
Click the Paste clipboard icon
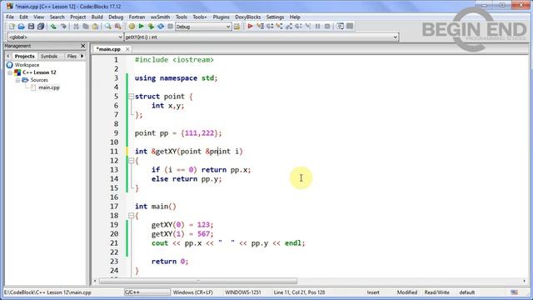(95, 27)
